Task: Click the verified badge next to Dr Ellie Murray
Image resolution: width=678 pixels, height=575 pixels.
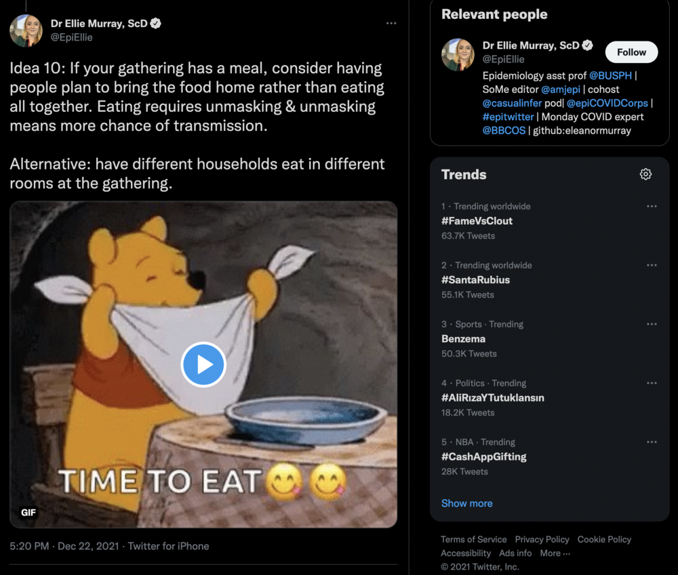Action: 155,22
